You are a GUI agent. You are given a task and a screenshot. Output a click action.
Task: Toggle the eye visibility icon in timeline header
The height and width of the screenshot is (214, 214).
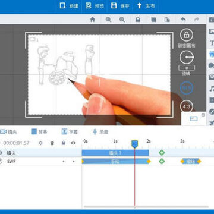[x=73, y=143]
